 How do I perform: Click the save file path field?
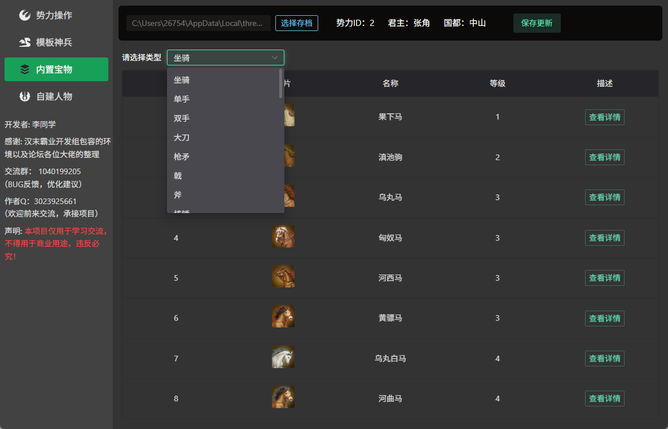click(199, 23)
